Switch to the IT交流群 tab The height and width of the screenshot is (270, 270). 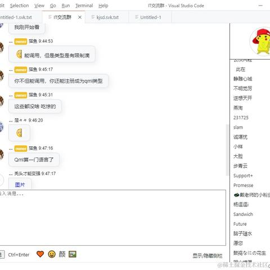(x=64, y=17)
